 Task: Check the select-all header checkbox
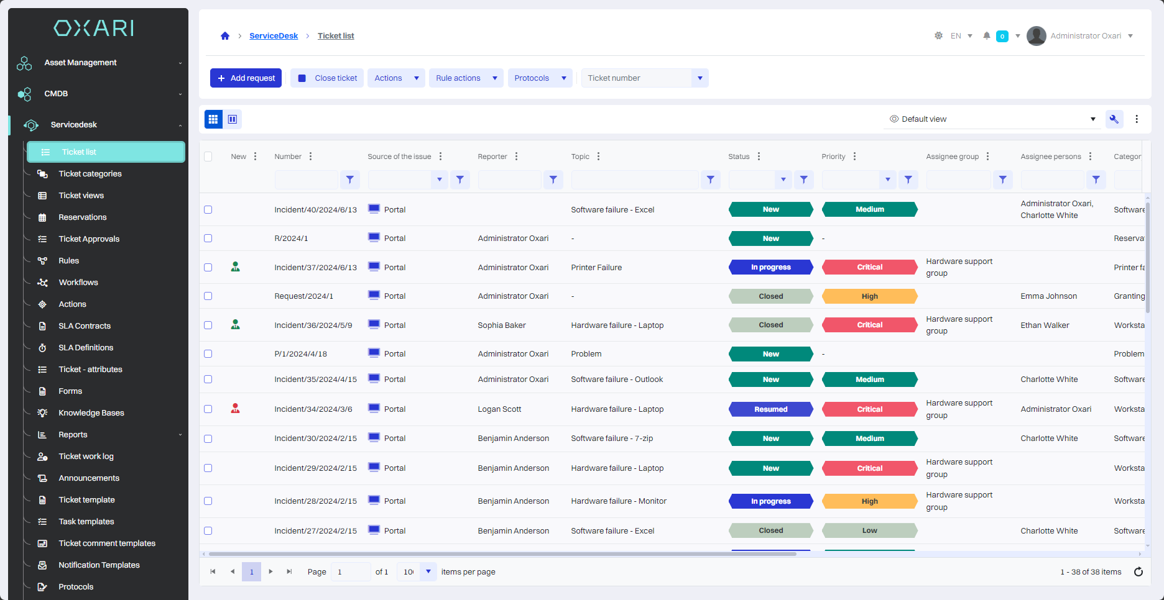pos(208,157)
